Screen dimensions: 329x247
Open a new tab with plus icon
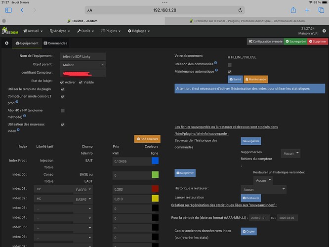pyautogui.click(x=307, y=10)
